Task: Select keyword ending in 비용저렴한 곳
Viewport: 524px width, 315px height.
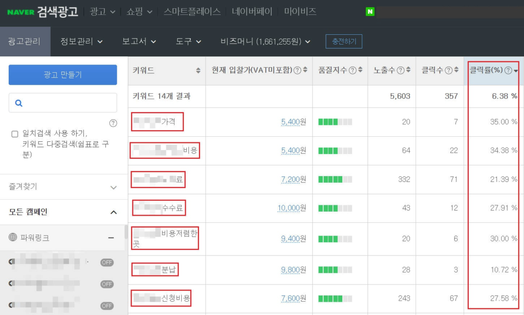Action: (x=165, y=238)
